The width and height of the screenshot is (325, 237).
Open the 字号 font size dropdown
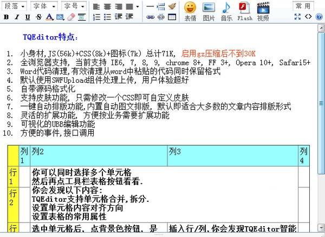tap(74, 6)
